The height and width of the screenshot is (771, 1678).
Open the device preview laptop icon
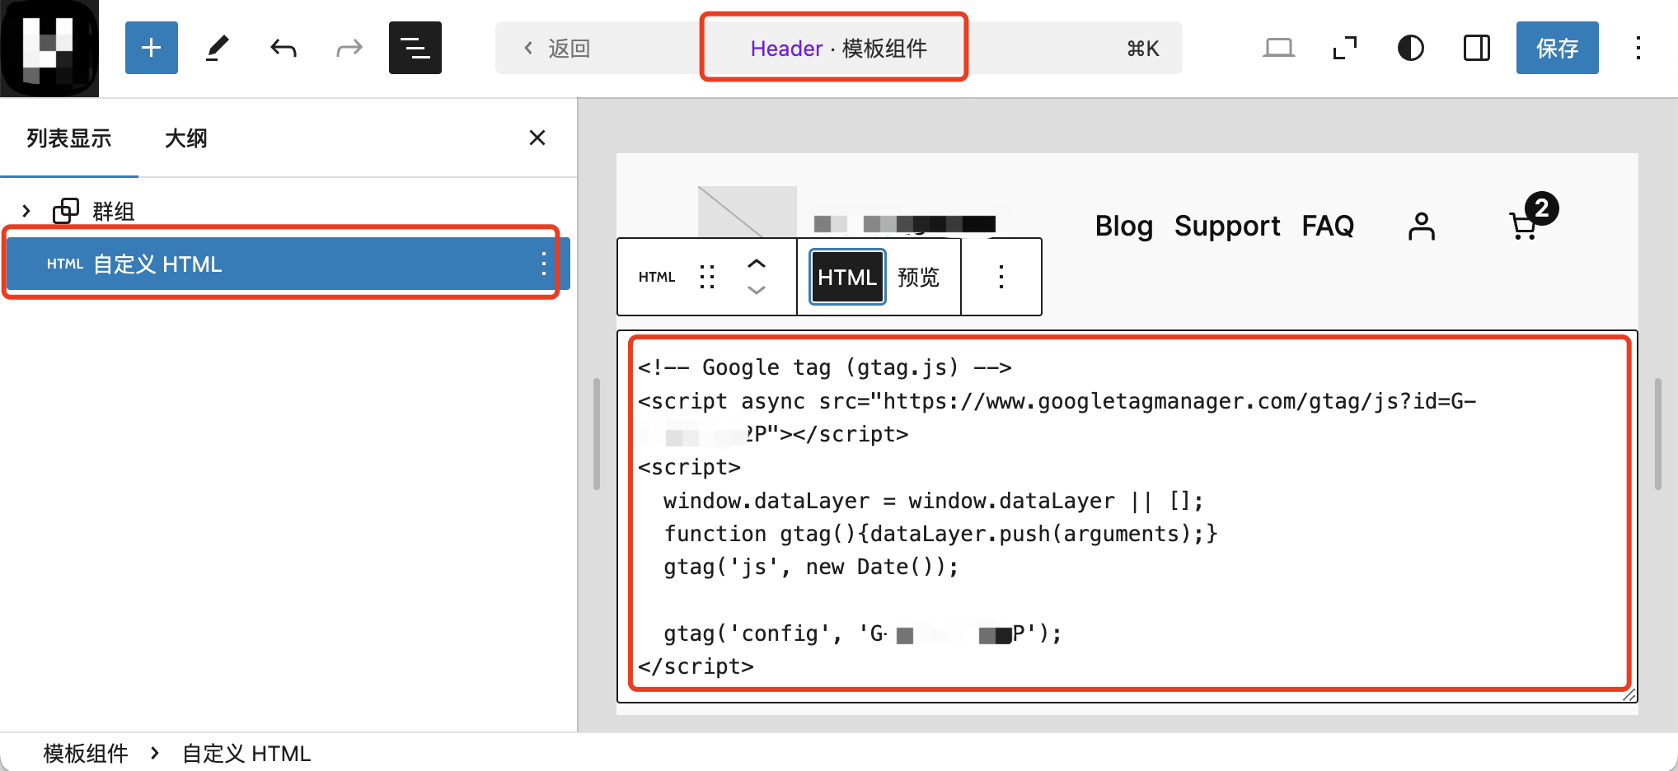[x=1279, y=48]
